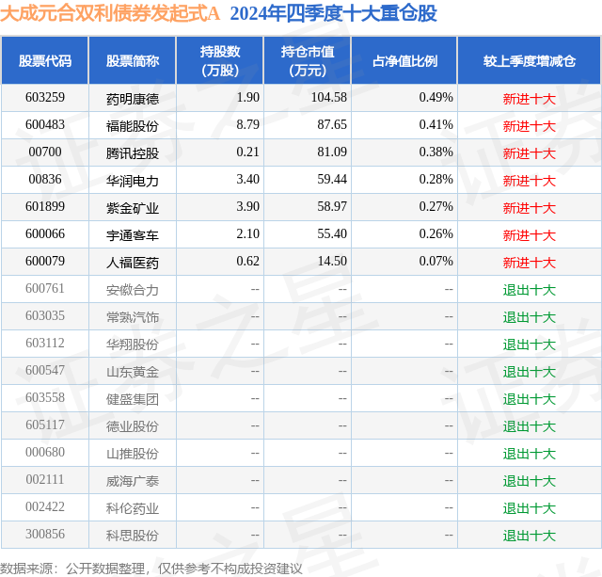Select stock name 山东黄金

click(x=133, y=372)
